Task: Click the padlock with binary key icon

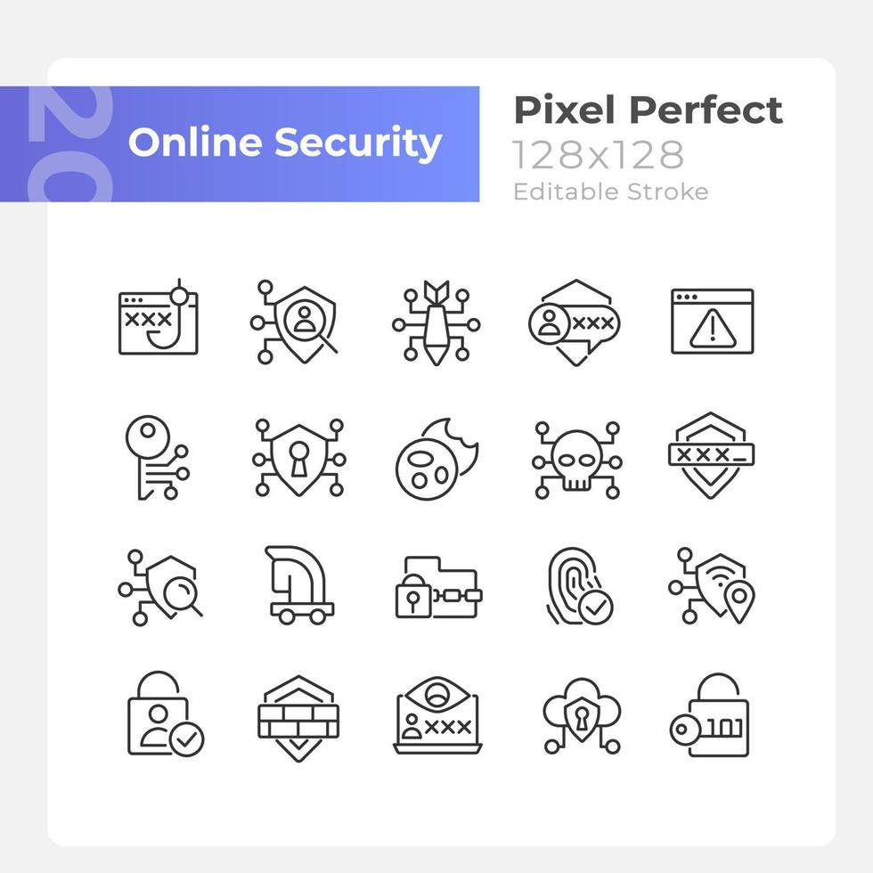Action: (710, 714)
